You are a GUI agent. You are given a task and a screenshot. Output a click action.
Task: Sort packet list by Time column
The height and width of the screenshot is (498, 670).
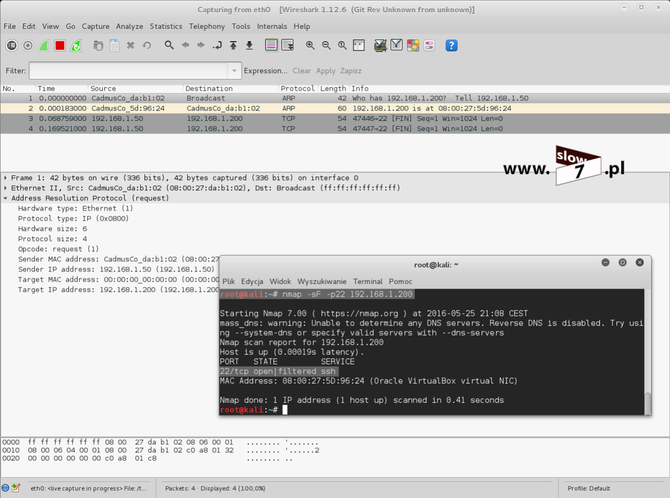click(x=61, y=88)
